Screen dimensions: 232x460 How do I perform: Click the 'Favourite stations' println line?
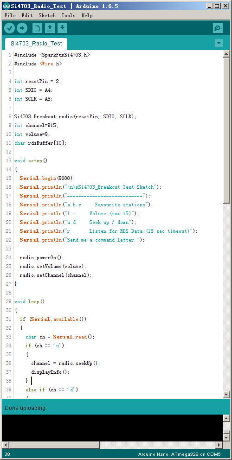[x=86, y=204]
